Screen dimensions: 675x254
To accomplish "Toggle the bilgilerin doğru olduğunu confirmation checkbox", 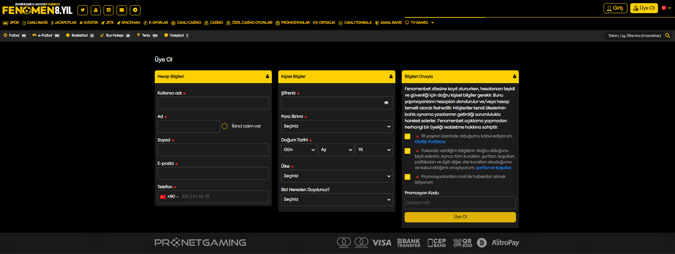I will pyautogui.click(x=408, y=151).
